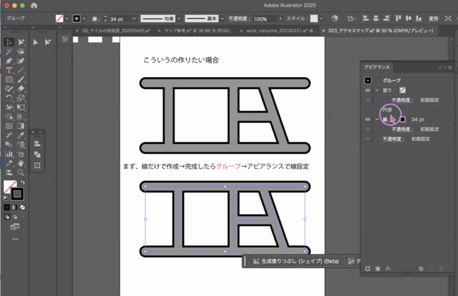Viewport: 458px width, 296px height.
Task: Open the 不透明度 link under 線
Action: coord(402,129)
